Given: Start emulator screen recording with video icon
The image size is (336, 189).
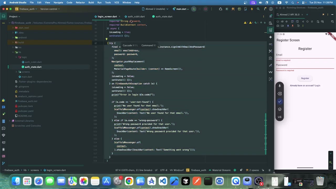Looking at the screenshot, I should tap(282, 26).
